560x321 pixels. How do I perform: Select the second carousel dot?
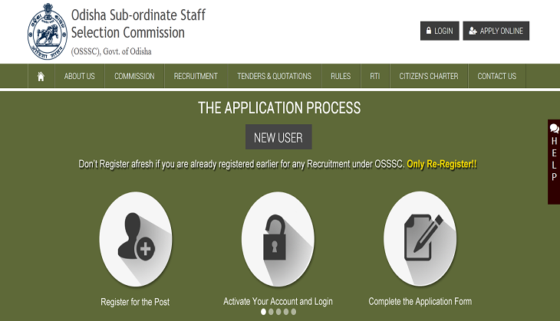[271, 312]
